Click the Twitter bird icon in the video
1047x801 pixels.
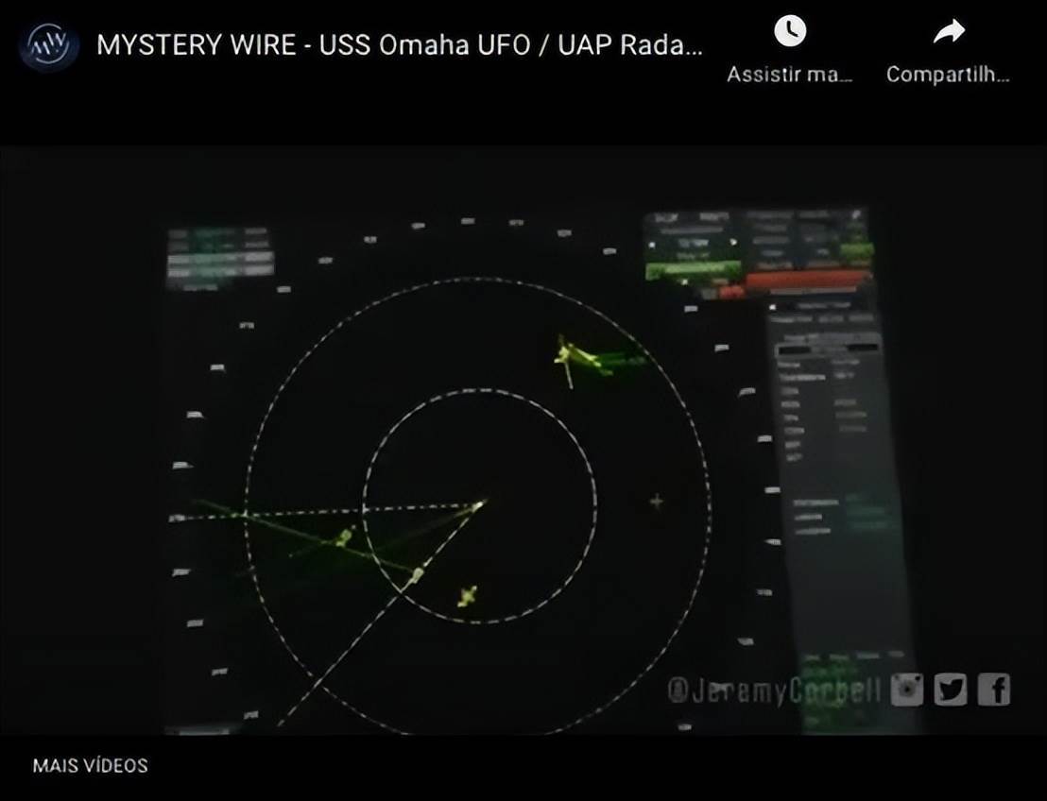951,690
